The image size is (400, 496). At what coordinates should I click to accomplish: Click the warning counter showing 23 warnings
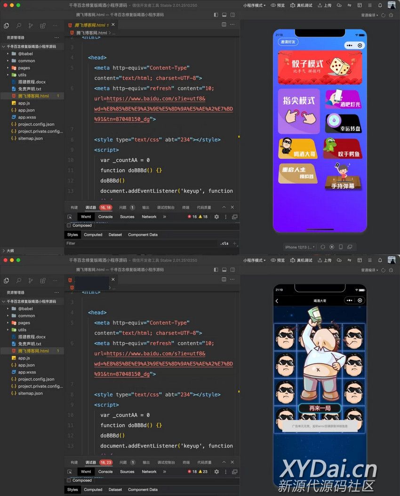203,472
